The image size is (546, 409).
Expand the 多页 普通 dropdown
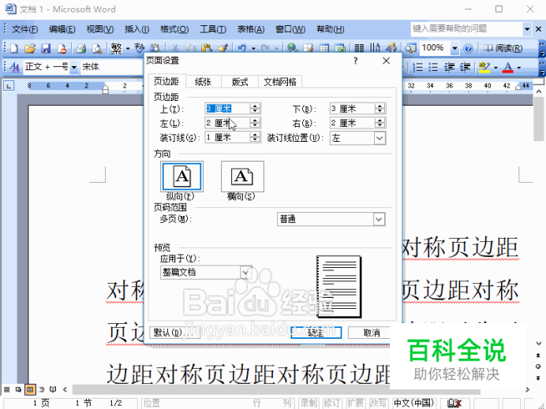coord(379,219)
